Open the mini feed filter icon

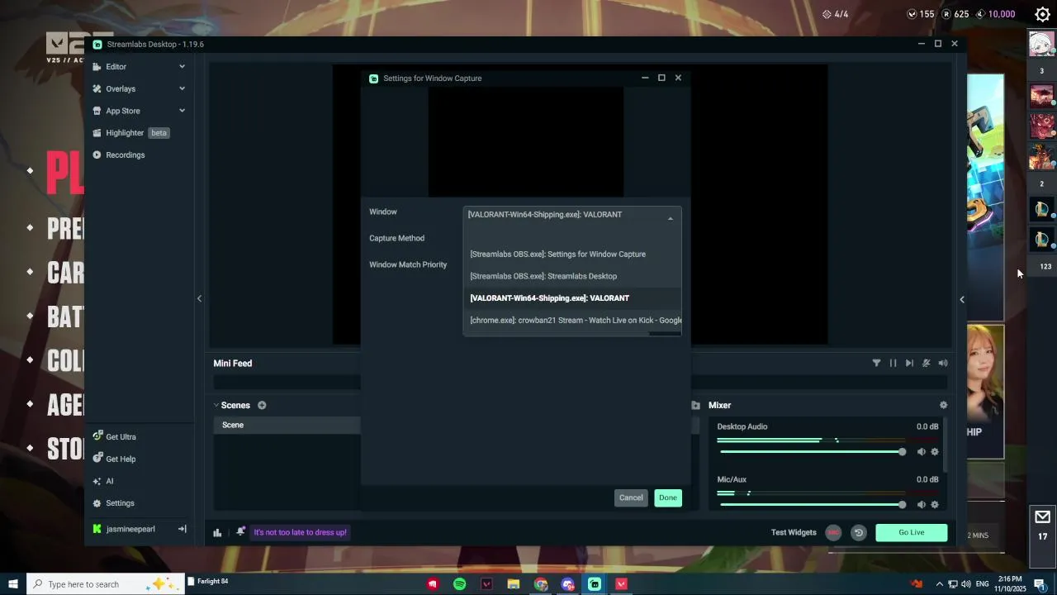coord(876,364)
